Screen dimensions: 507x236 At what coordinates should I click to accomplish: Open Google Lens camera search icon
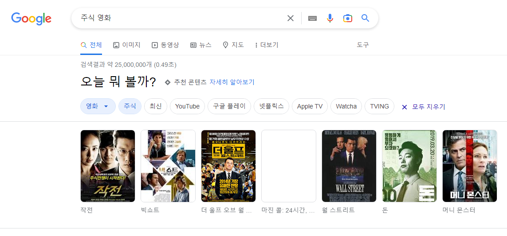click(348, 18)
